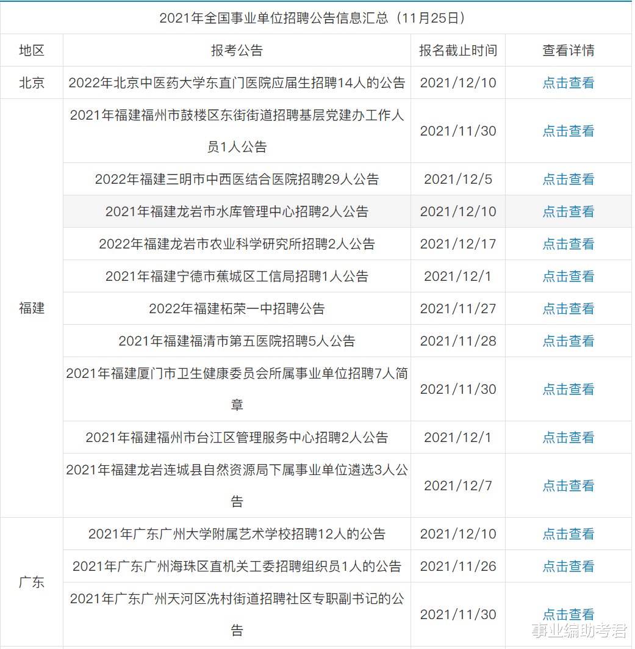Click the 报名截止时间 column header
This screenshot has height=649, width=635.
pyautogui.click(x=458, y=51)
